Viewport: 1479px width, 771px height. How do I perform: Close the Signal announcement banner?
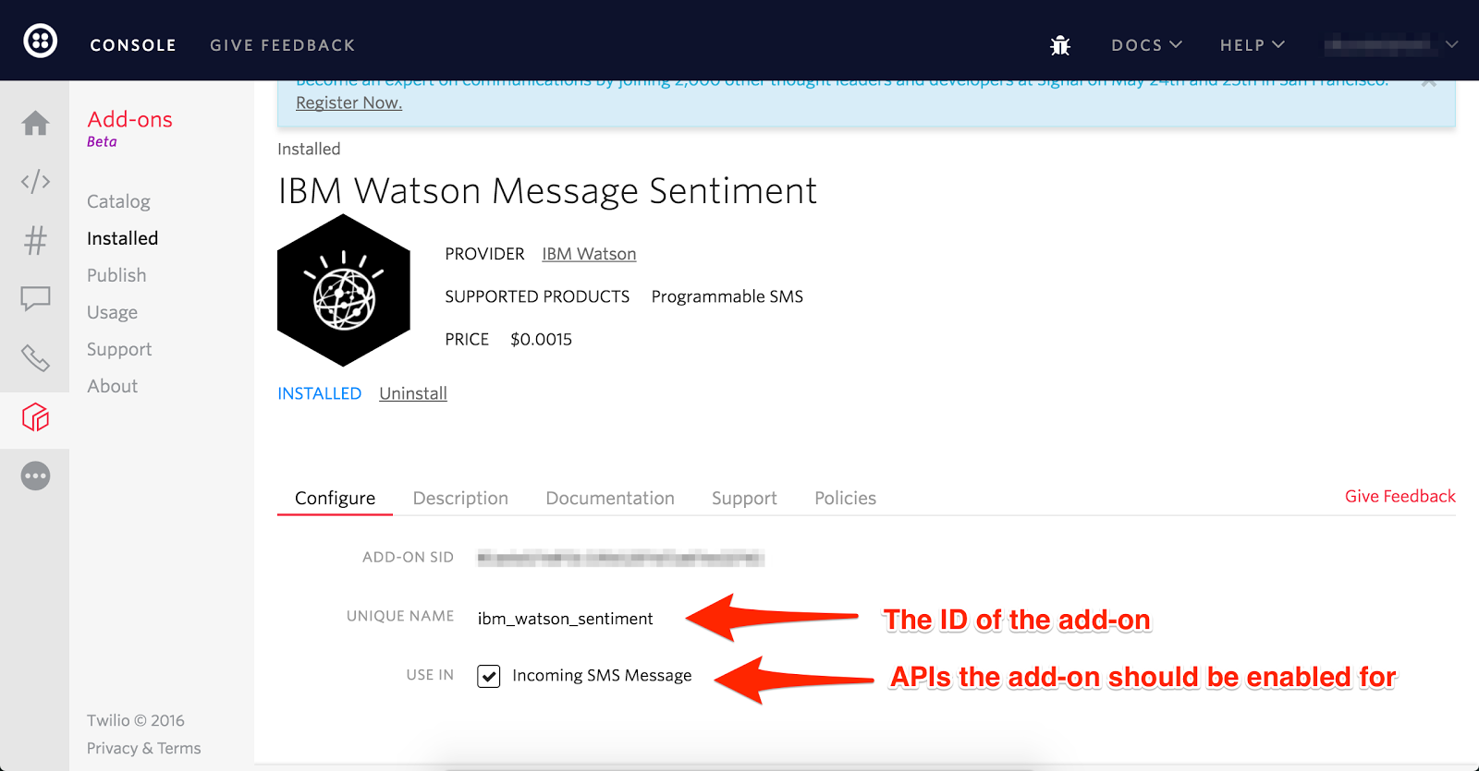[x=1429, y=83]
